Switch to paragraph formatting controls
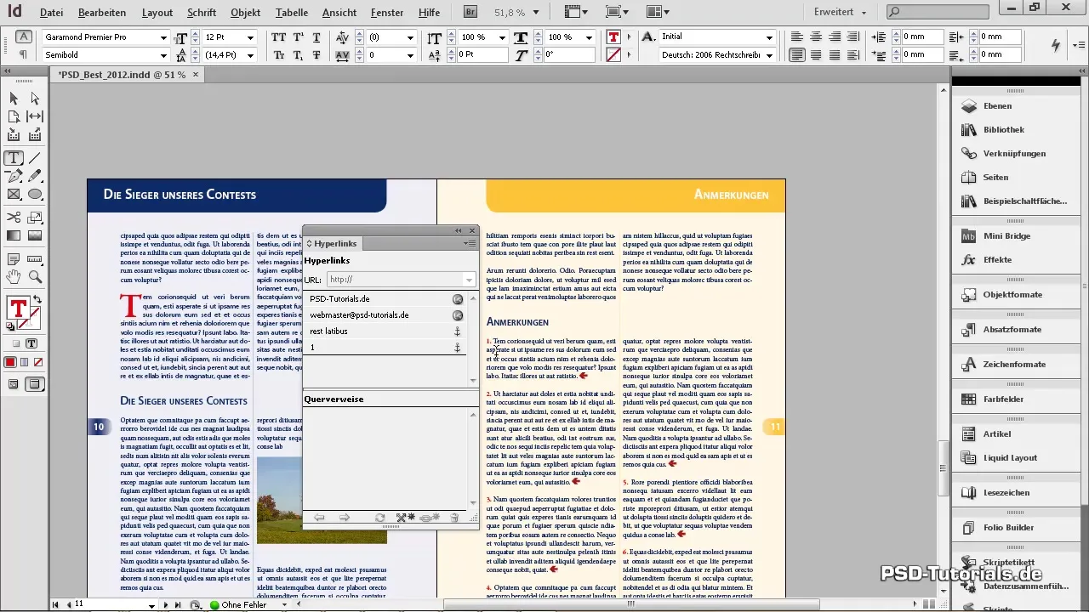 (x=24, y=55)
